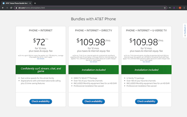Check availability for Phone + Internet bundle
The image size is (187, 117).
[41, 101]
